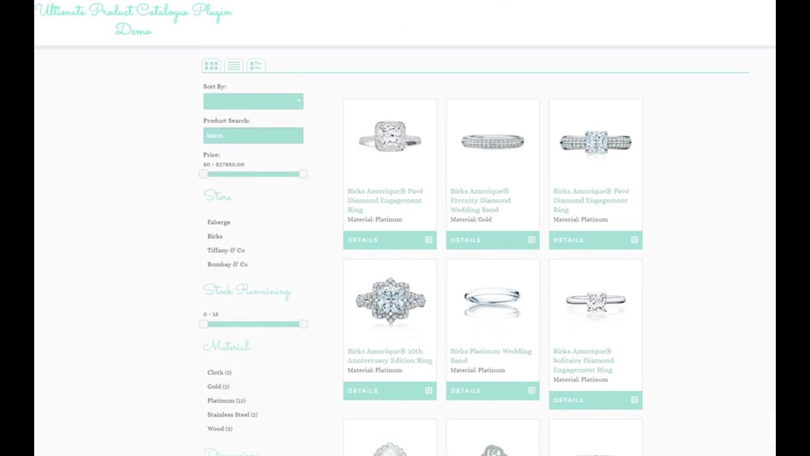This screenshot has height=456, width=810.
Task: Click the Product Search input field
Action: 253,136
